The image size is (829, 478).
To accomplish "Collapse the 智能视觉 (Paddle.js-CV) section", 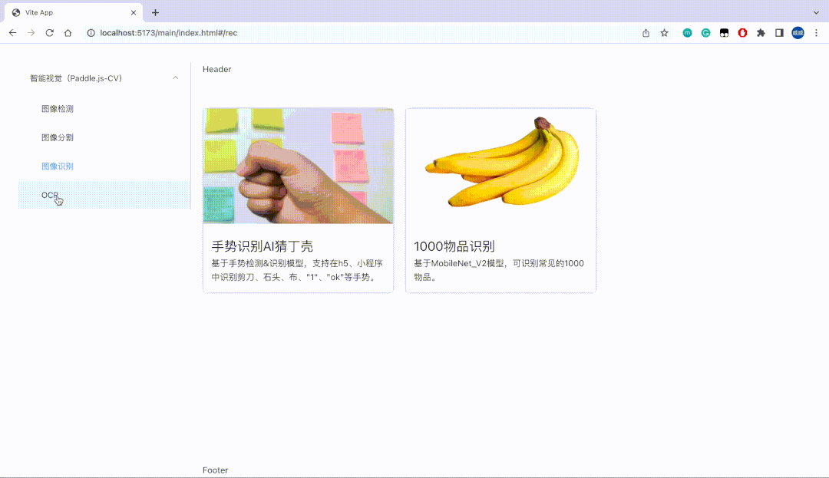I will tap(176, 77).
